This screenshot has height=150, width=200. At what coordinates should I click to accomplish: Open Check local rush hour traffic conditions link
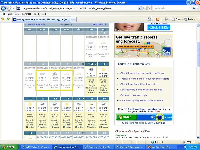[142, 73]
